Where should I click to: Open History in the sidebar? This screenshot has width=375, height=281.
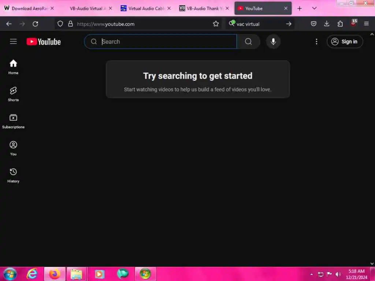[14, 175]
